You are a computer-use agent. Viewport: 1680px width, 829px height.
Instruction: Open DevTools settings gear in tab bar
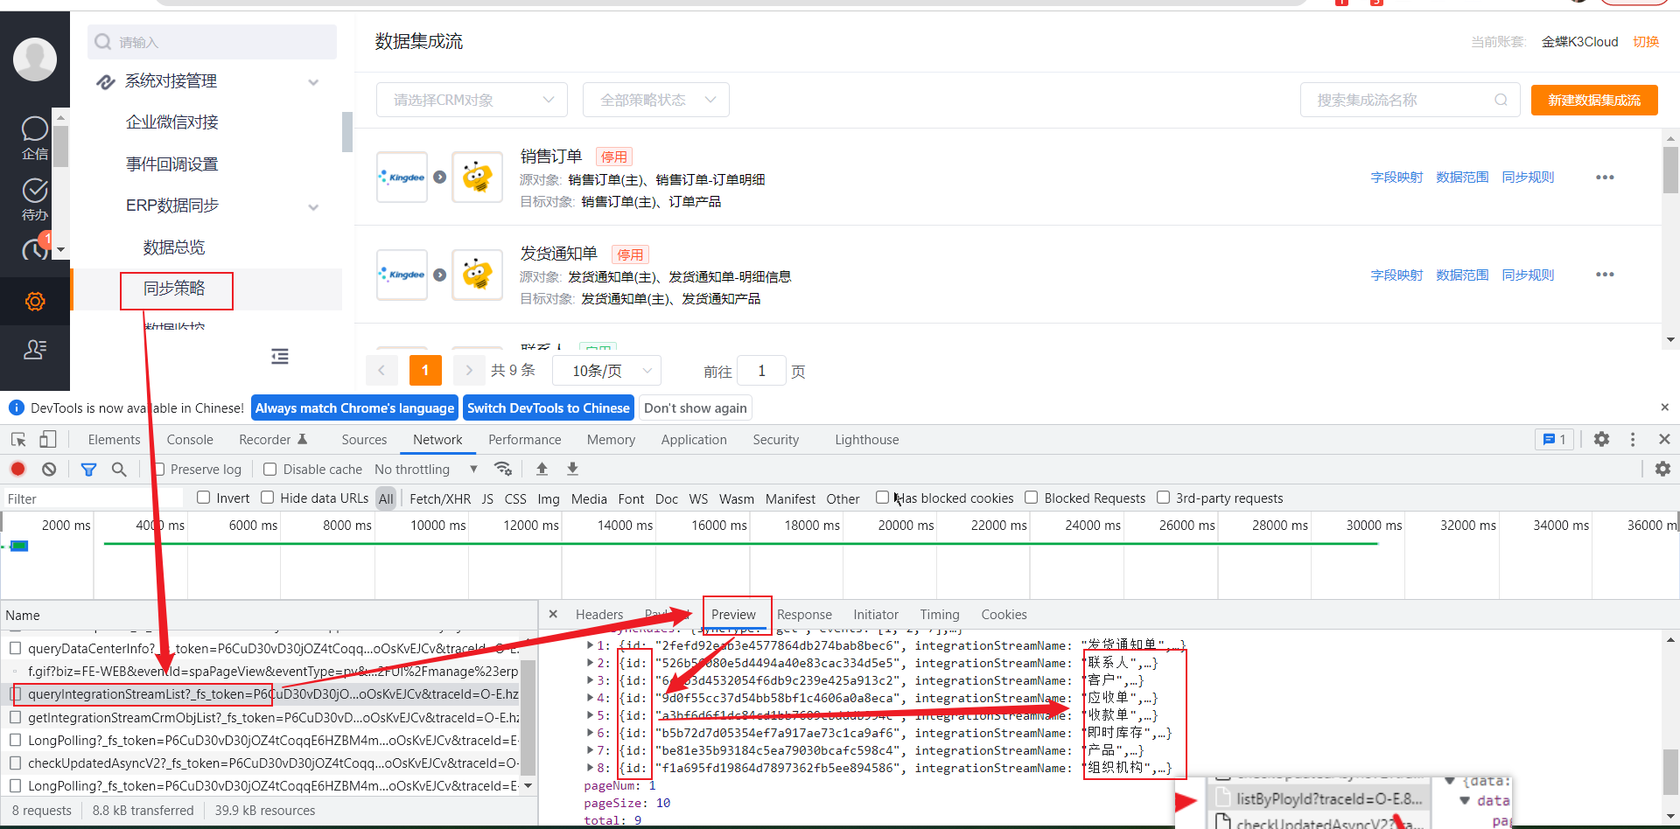coord(1601,439)
